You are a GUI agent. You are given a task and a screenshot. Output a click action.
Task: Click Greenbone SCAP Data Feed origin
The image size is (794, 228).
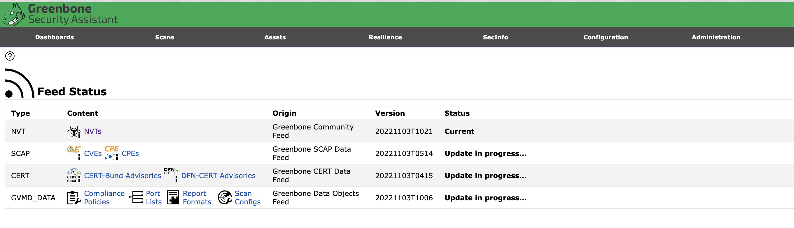click(312, 153)
